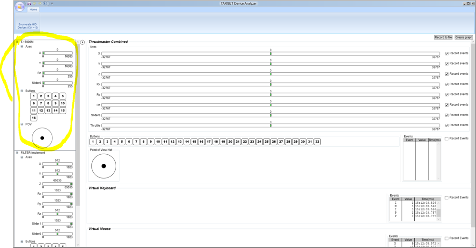Viewport: 476px width, 248px height.
Task: Click T.16000M button indicator 8
Action: [48, 103]
